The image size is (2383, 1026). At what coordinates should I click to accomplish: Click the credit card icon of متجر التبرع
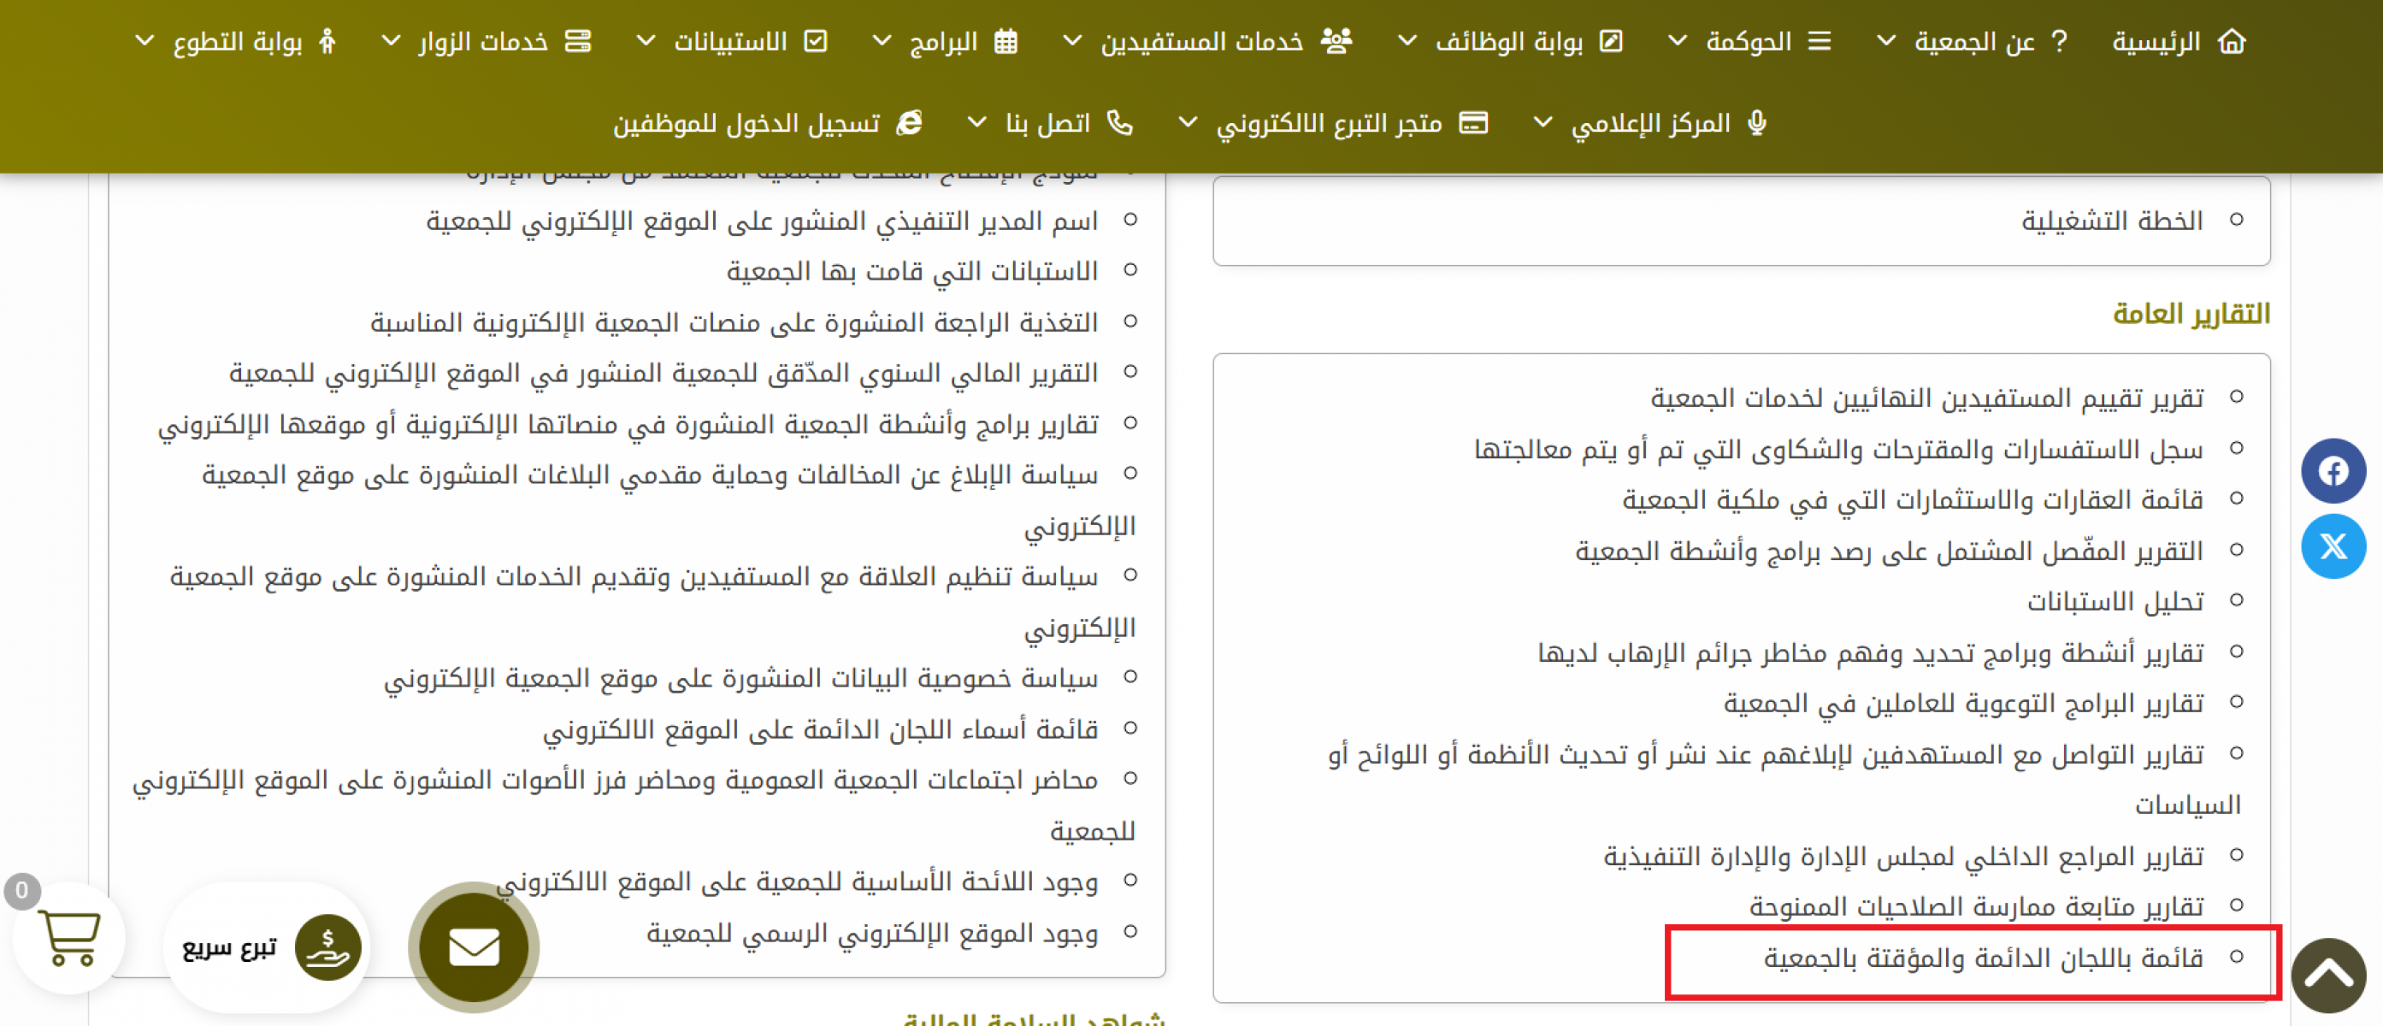pyautogui.click(x=1473, y=123)
